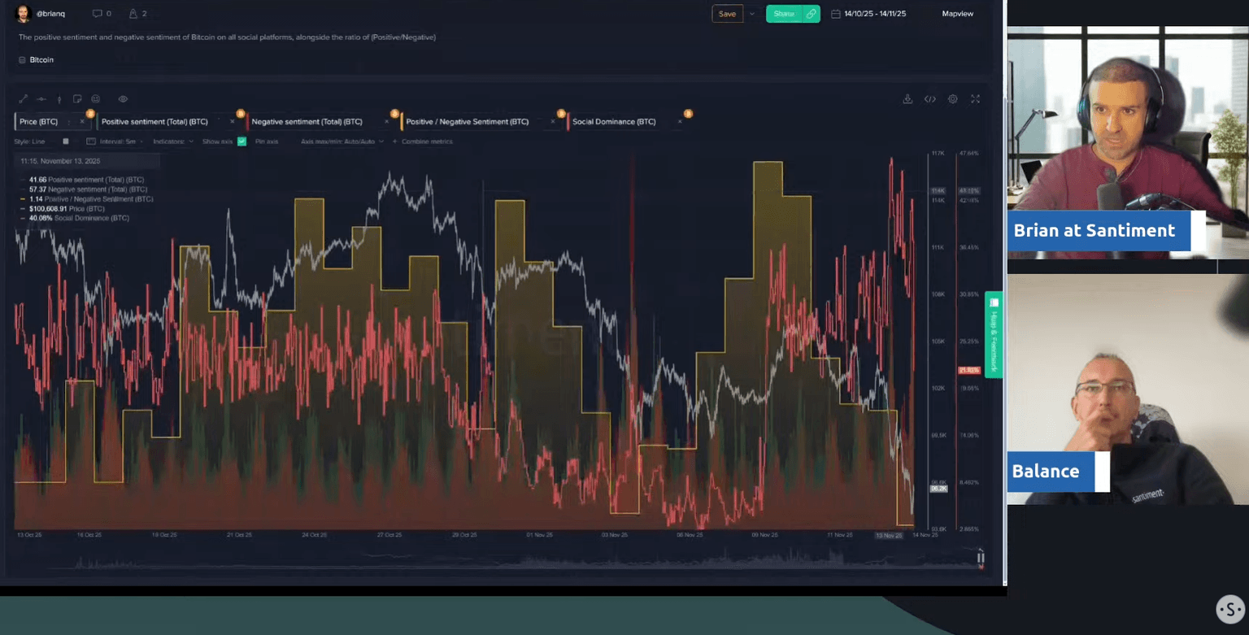Image resolution: width=1249 pixels, height=635 pixels.
Task: Toggle the Show axis checkbox
Action: [x=242, y=141]
